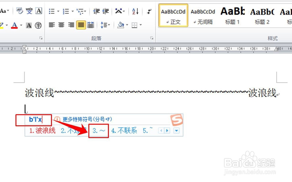The height and width of the screenshot is (182, 292).
Task: Choose candidate 4. 不联系
Action: [x=124, y=131]
